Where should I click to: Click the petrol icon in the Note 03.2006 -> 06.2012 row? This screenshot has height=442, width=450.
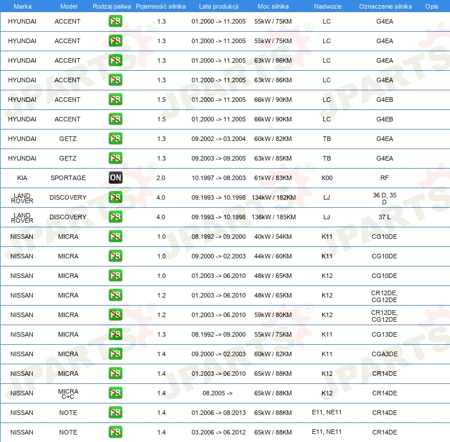(115, 432)
